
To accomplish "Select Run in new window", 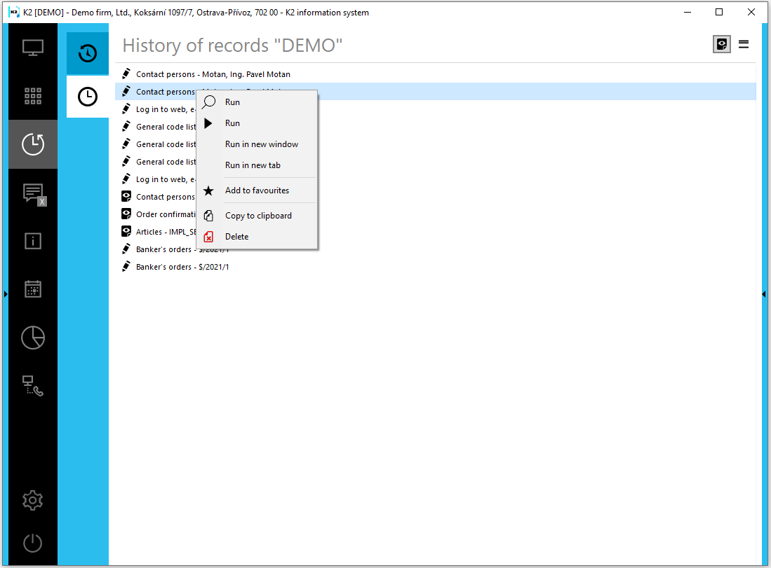I will 257,144.
